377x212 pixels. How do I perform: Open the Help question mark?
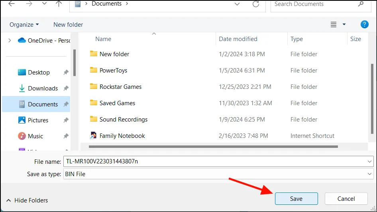click(x=365, y=24)
